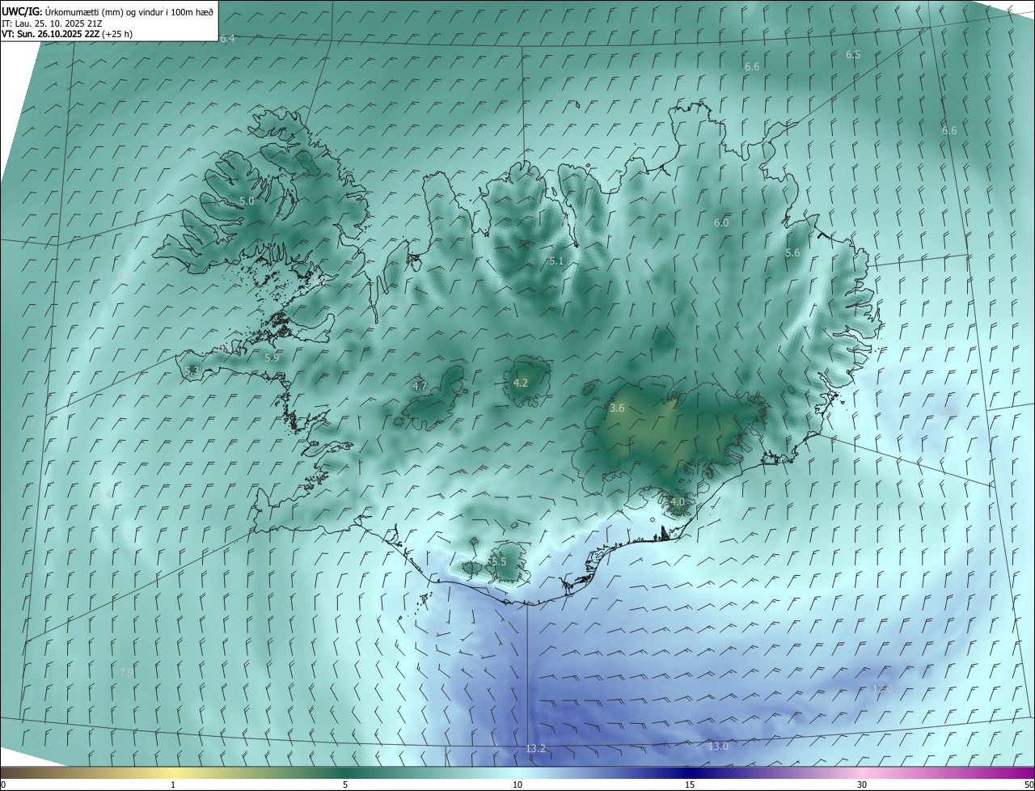Click the "13.0" value in the dark blue band

click(718, 747)
